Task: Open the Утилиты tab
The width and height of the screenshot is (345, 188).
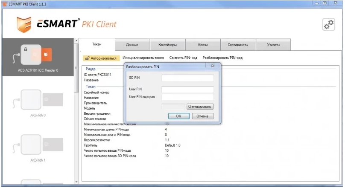Action: tap(274, 45)
